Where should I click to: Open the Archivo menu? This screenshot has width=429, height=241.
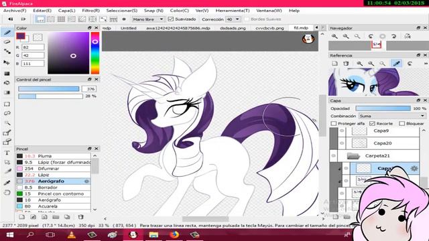click(15, 11)
